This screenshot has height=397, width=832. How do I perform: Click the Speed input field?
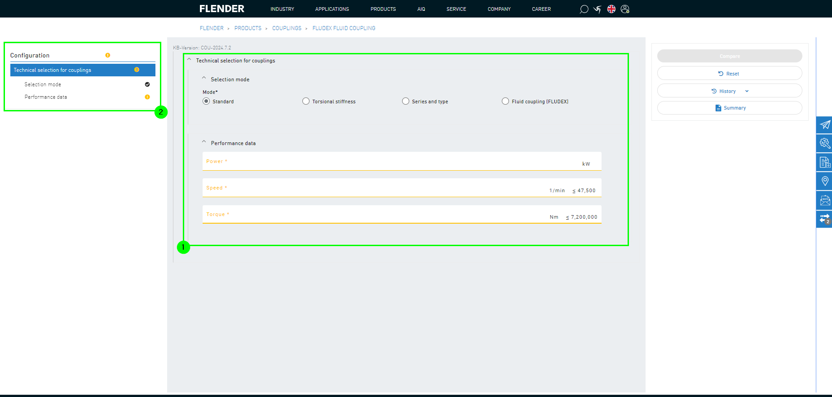pyautogui.click(x=402, y=188)
